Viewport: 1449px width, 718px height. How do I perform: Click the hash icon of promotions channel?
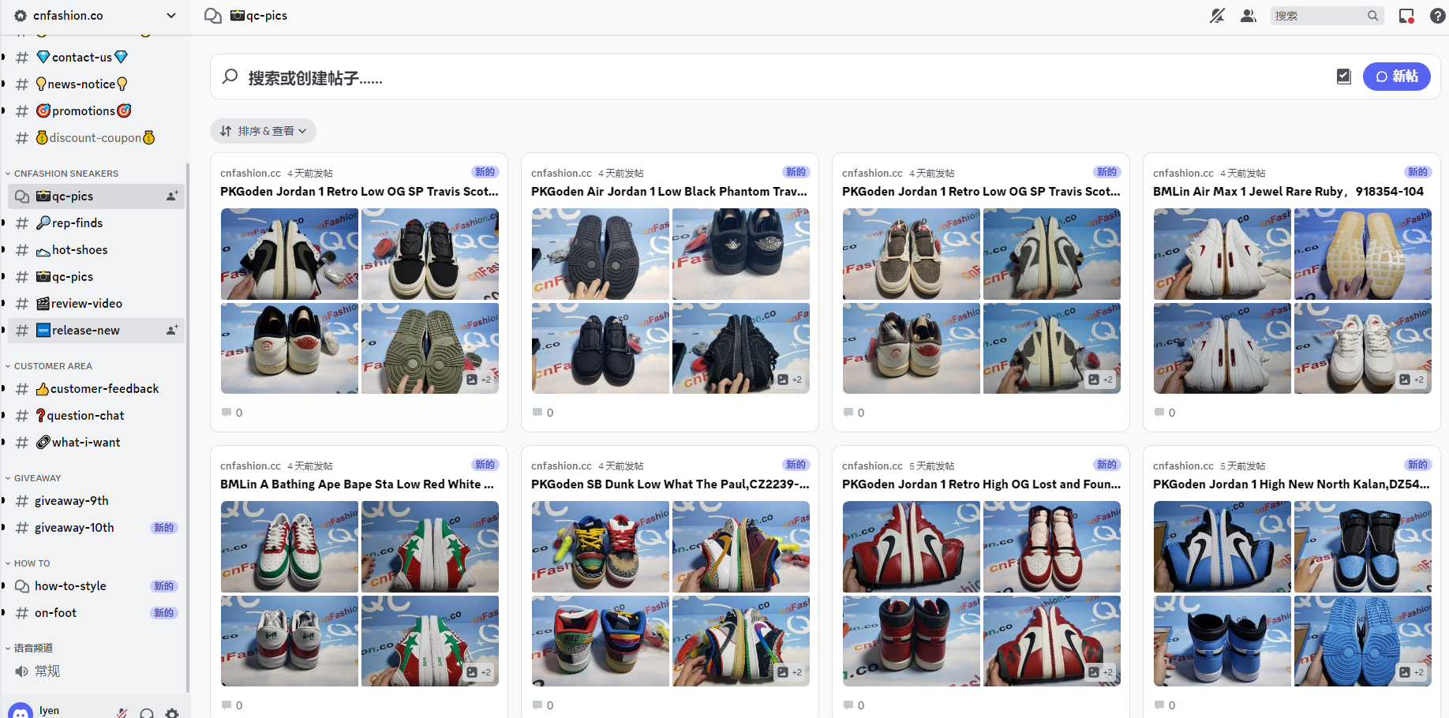click(22, 111)
